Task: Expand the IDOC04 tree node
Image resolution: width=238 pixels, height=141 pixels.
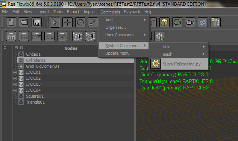Action: [15, 90]
